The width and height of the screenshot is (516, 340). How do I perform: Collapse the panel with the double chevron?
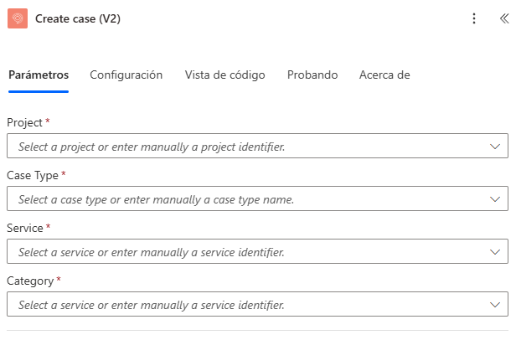click(502, 19)
